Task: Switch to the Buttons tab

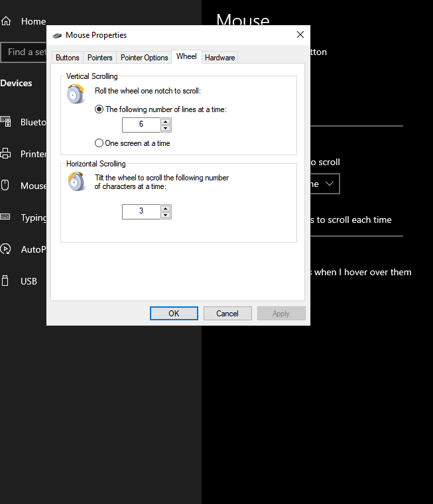Action: [x=68, y=58]
